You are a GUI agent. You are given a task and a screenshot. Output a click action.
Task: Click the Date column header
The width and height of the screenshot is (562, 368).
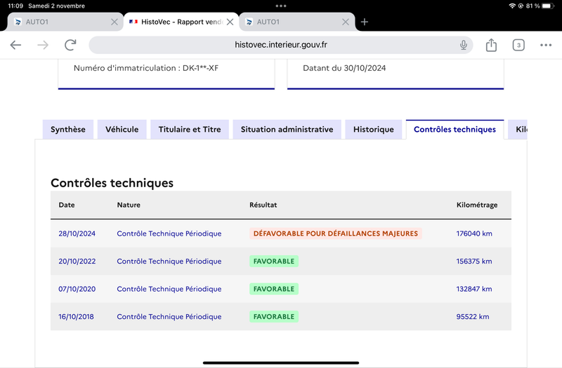(x=67, y=205)
